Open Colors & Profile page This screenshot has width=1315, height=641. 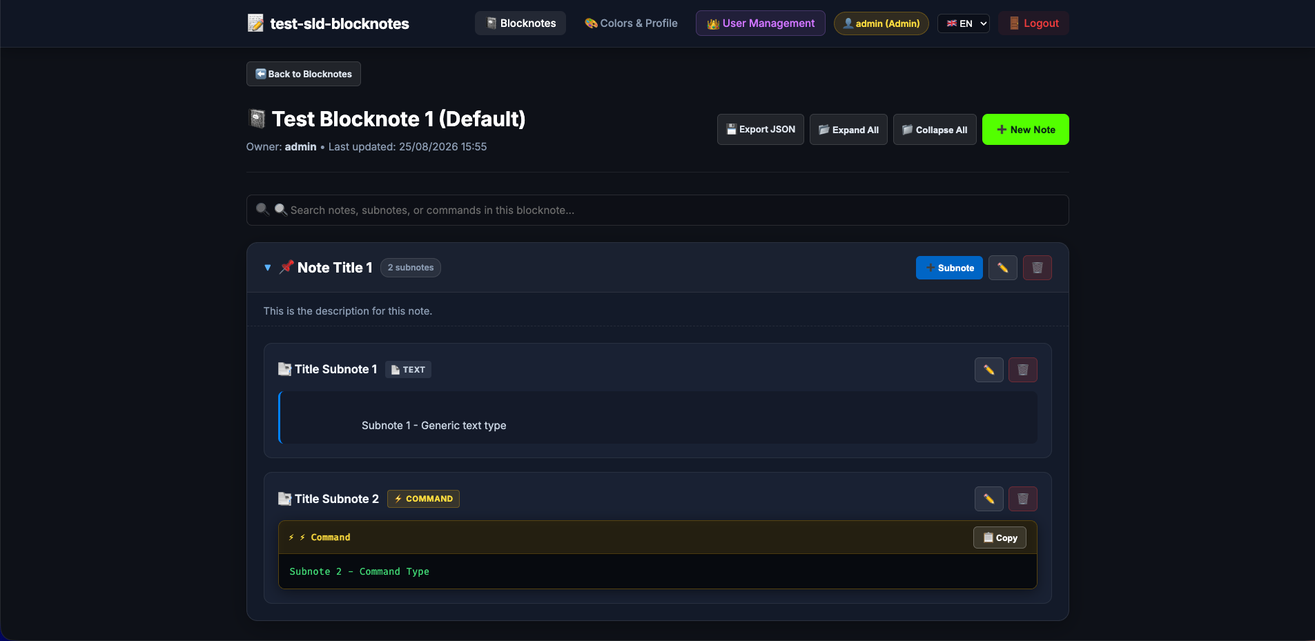(x=631, y=23)
